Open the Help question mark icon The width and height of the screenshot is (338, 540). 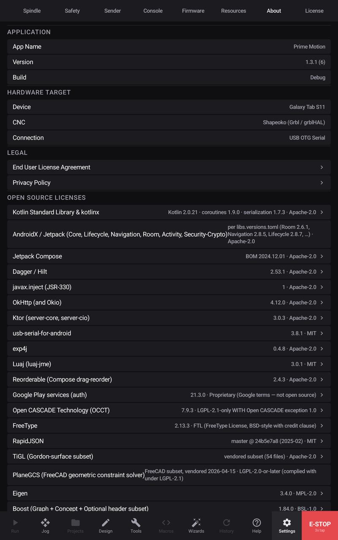[257, 523]
